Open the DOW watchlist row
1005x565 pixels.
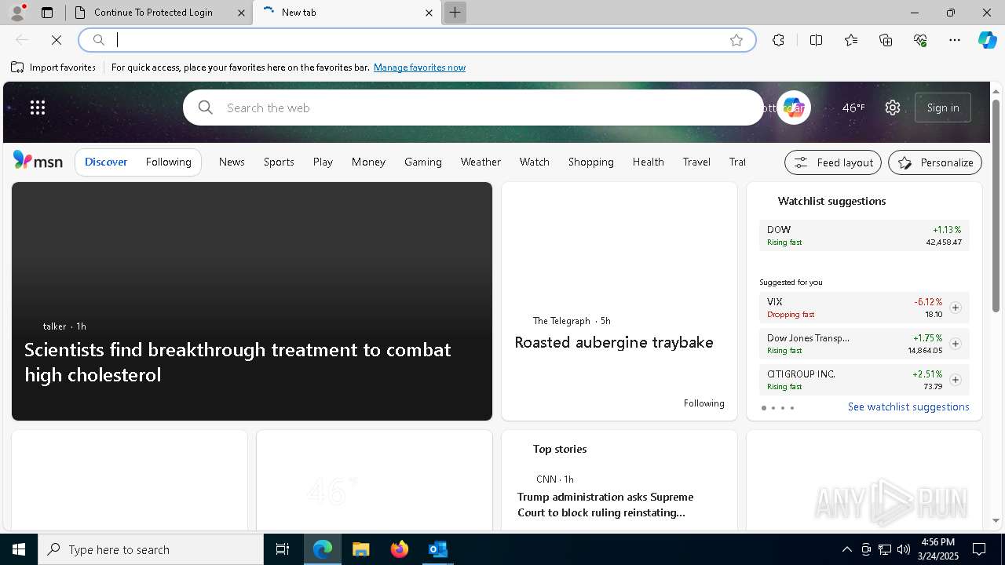pyautogui.click(x=864, y=235)
